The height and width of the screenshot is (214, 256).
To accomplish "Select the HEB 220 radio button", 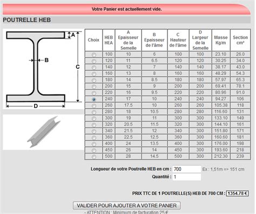I will pos(94,93).
